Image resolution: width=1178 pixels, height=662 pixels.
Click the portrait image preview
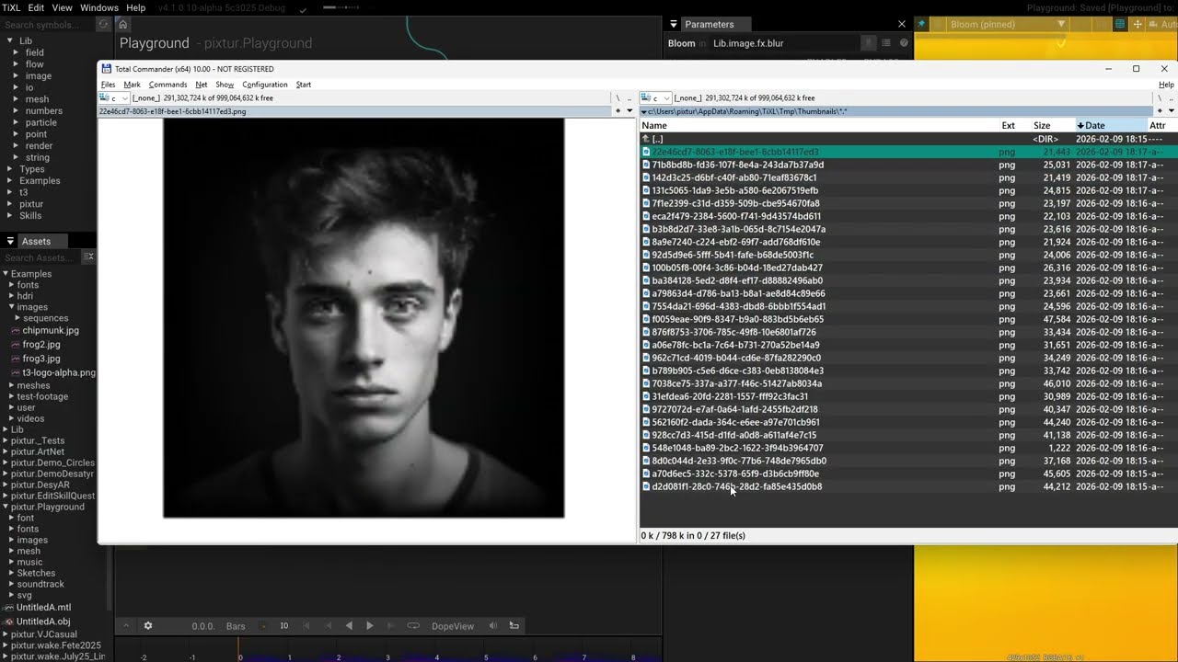(x=364, y=317)
